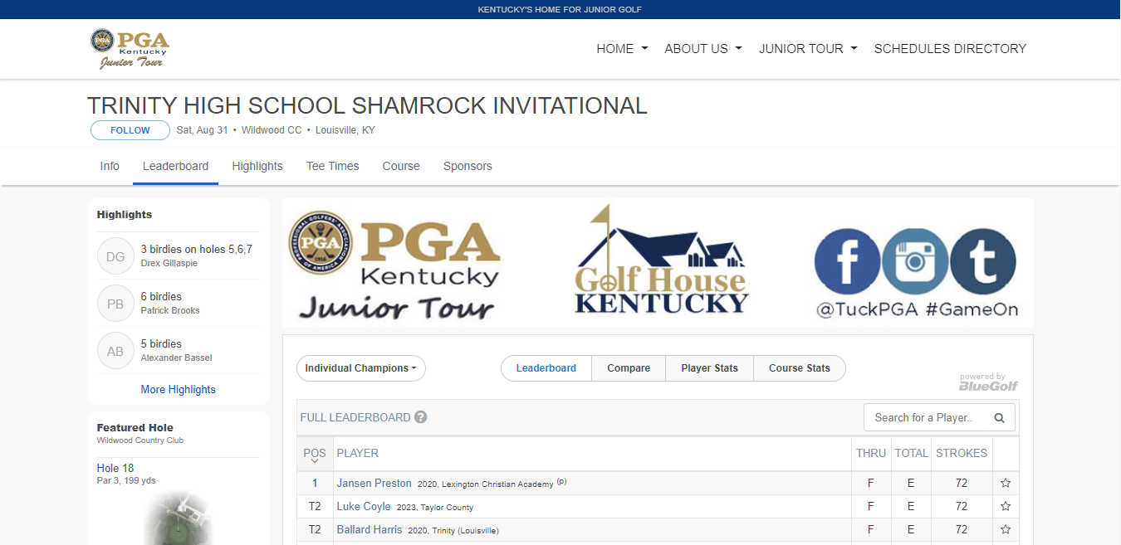Open Ballard Harris player link

point(370,529)
